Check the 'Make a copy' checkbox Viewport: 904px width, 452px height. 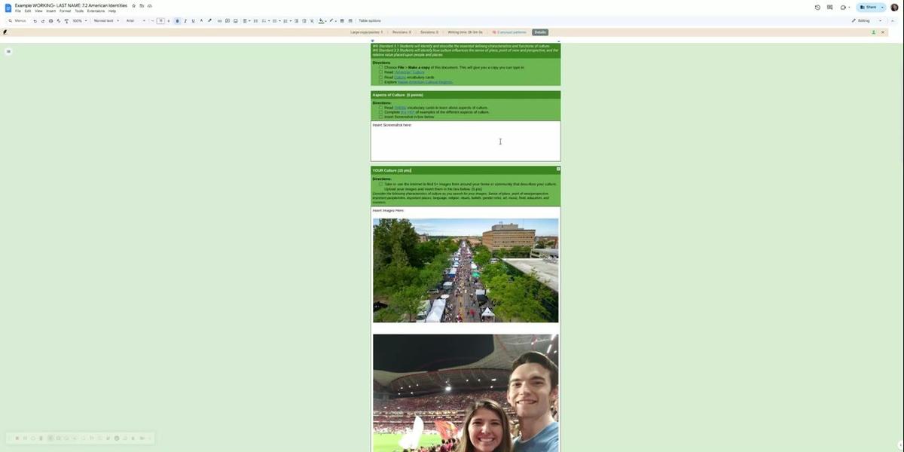381,67
